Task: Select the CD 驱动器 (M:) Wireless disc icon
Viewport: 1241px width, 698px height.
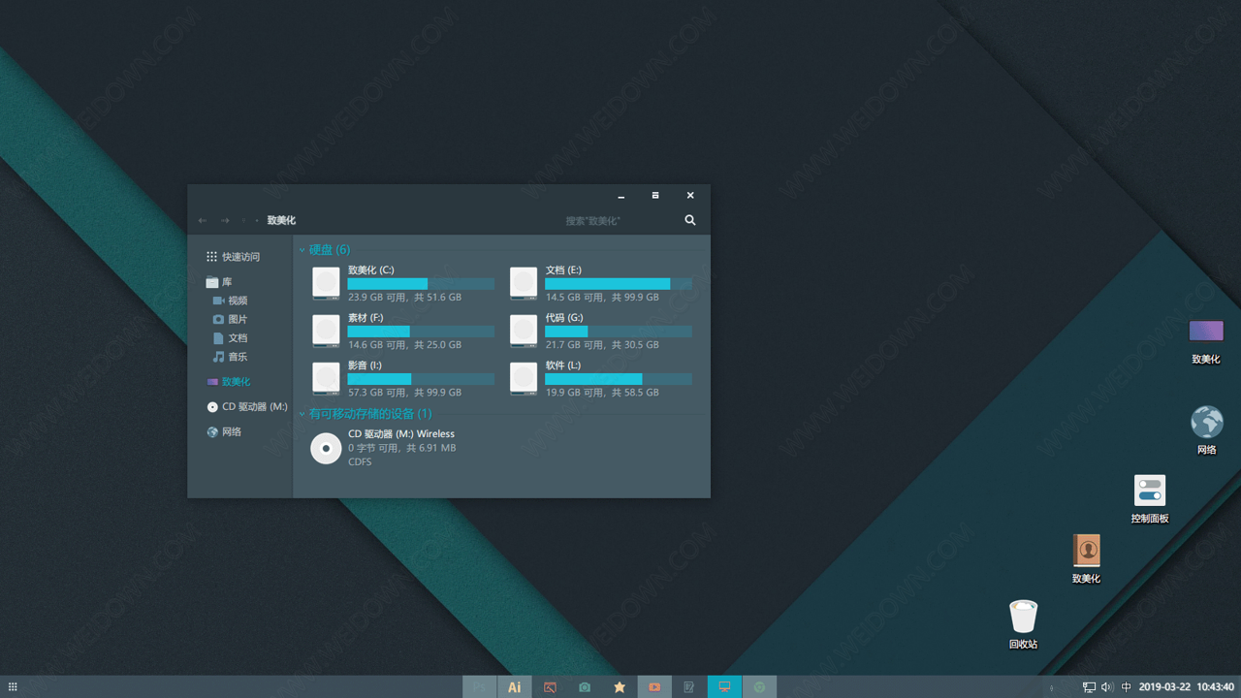Action: pos(326,449)
